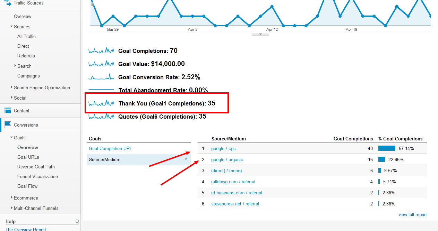Click the Conversions flag icon
438x231 pixels.
(8, 125)
